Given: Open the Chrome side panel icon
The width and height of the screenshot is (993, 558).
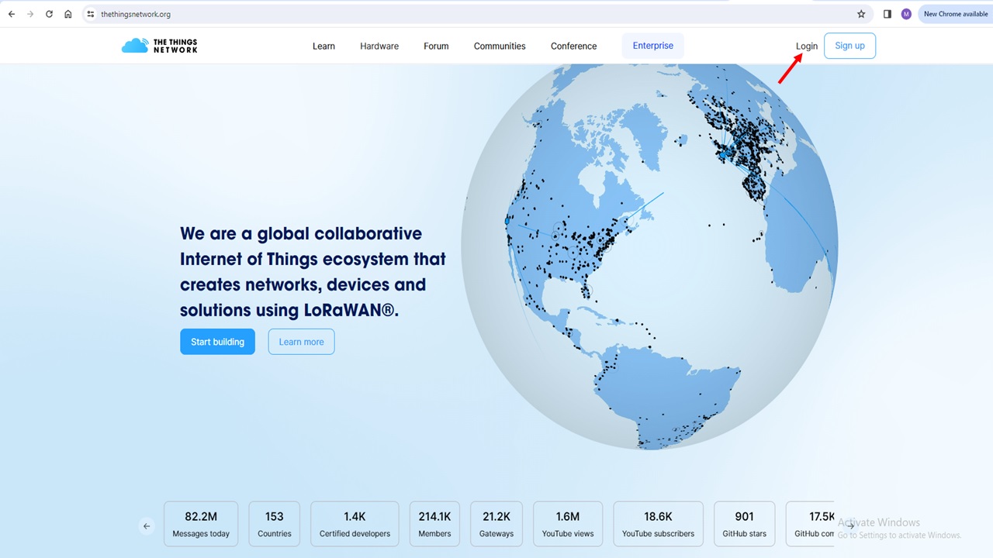Looking at the screenshot, I should point(887,14).
